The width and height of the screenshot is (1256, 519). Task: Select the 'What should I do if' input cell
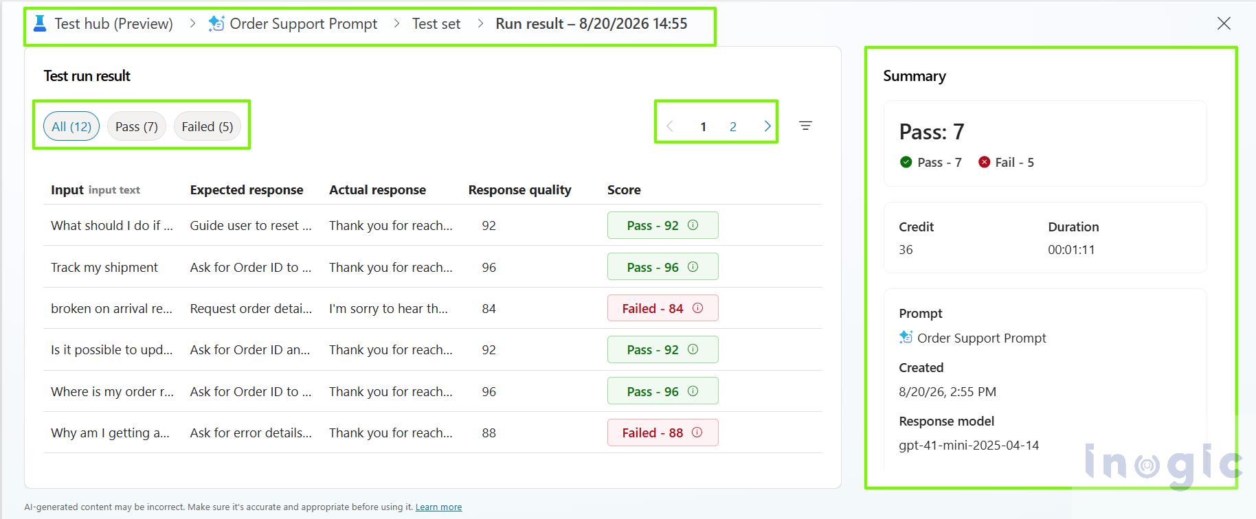click(x=112, y=225)
